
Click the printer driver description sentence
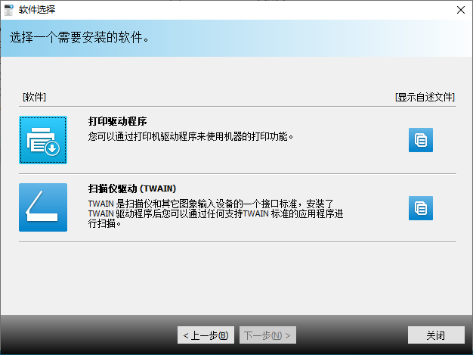(190, 136)
